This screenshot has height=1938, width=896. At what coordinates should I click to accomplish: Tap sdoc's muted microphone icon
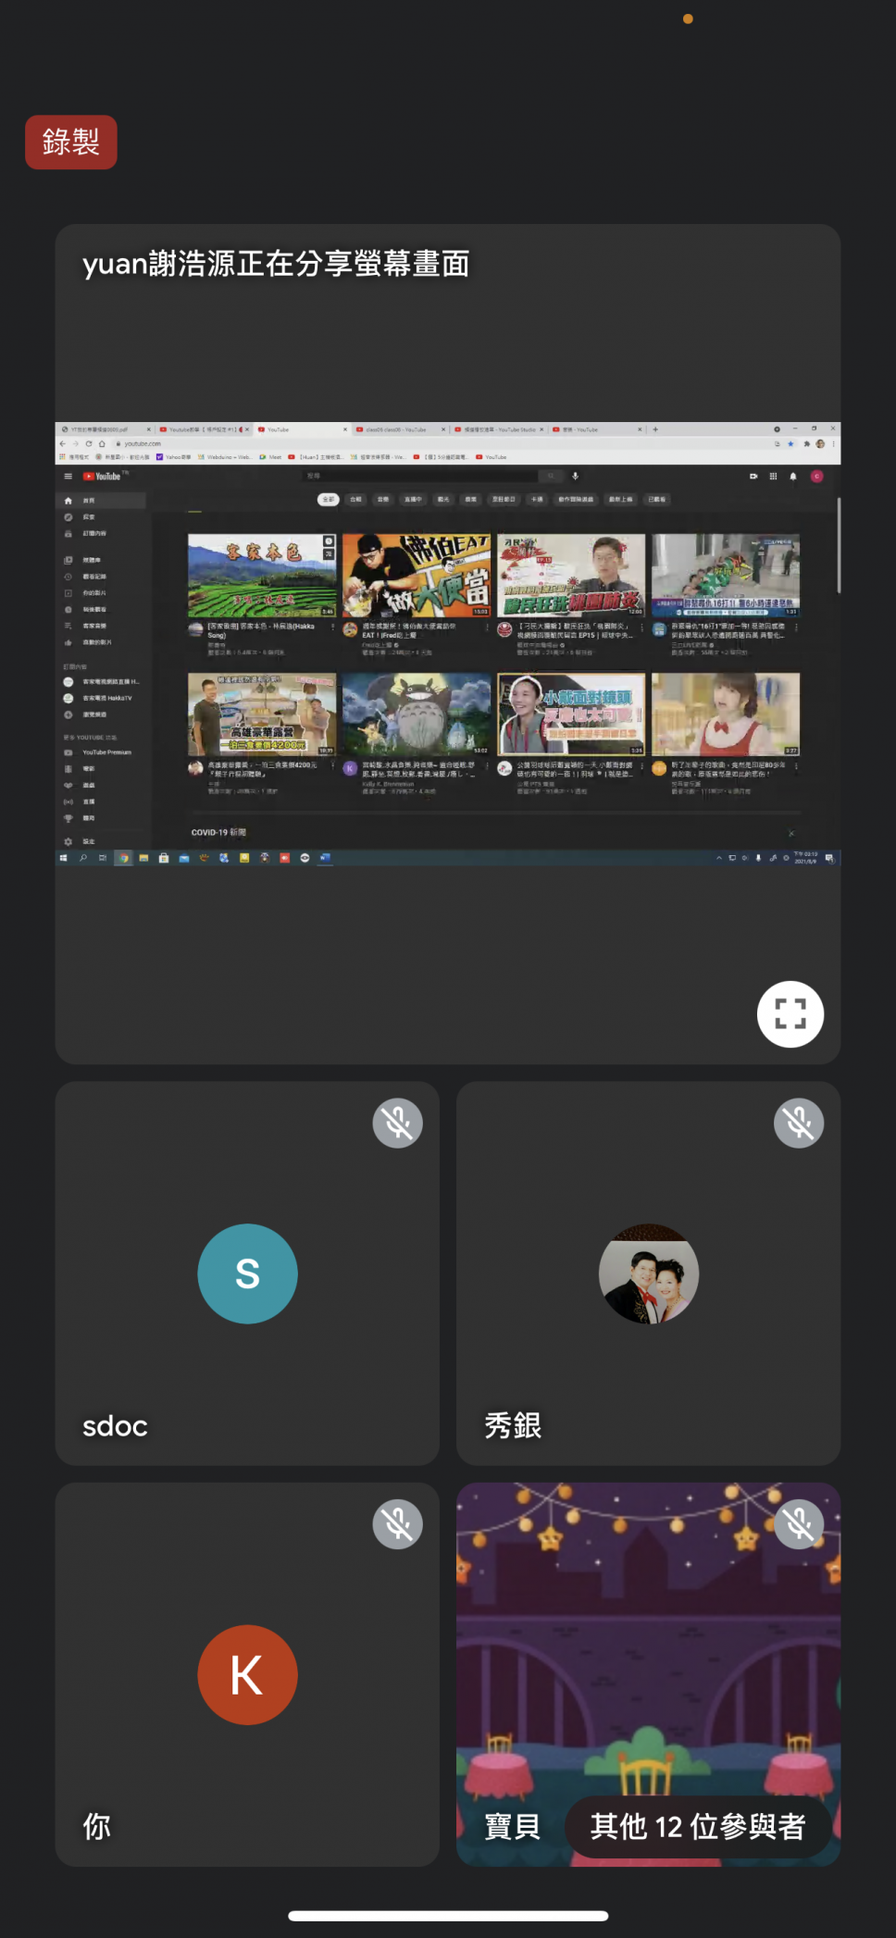click(x=397, y=1123)
